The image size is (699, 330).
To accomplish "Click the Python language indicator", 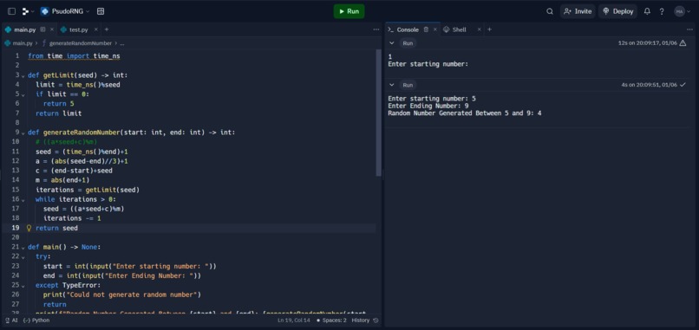I will pyautogui.click(x=36, y=320).
